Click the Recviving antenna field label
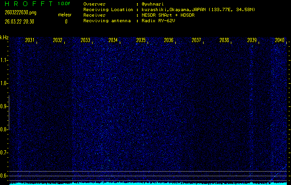The width and height of the screenshot is (291, 185). pos(107,21)
